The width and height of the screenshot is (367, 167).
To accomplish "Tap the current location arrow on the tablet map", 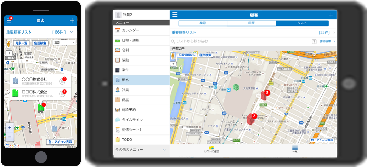I will pyautogui.click(x=174, y=64).
